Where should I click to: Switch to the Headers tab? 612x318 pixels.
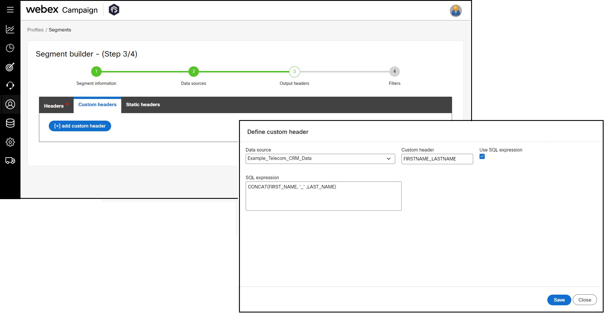[54, 106]
